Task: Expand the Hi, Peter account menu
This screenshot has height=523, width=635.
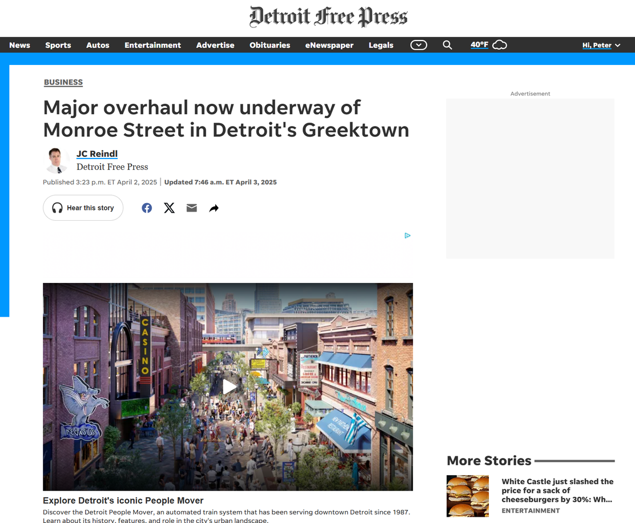Action: (x=601, y=45)
